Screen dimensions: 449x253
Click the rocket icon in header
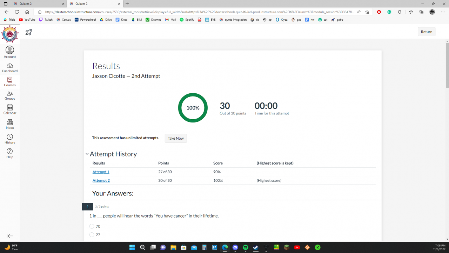29,32
